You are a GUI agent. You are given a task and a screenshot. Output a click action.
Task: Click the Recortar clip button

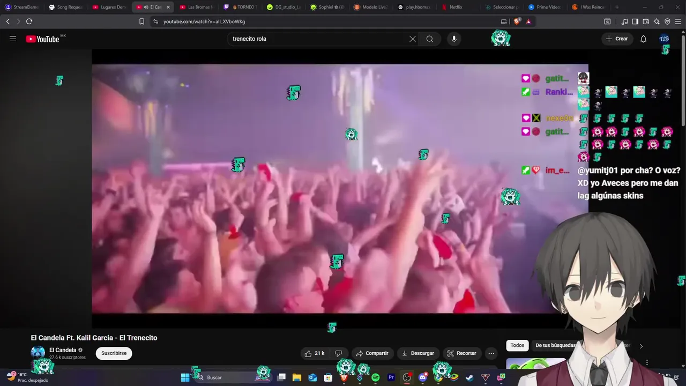click(461, 353)
